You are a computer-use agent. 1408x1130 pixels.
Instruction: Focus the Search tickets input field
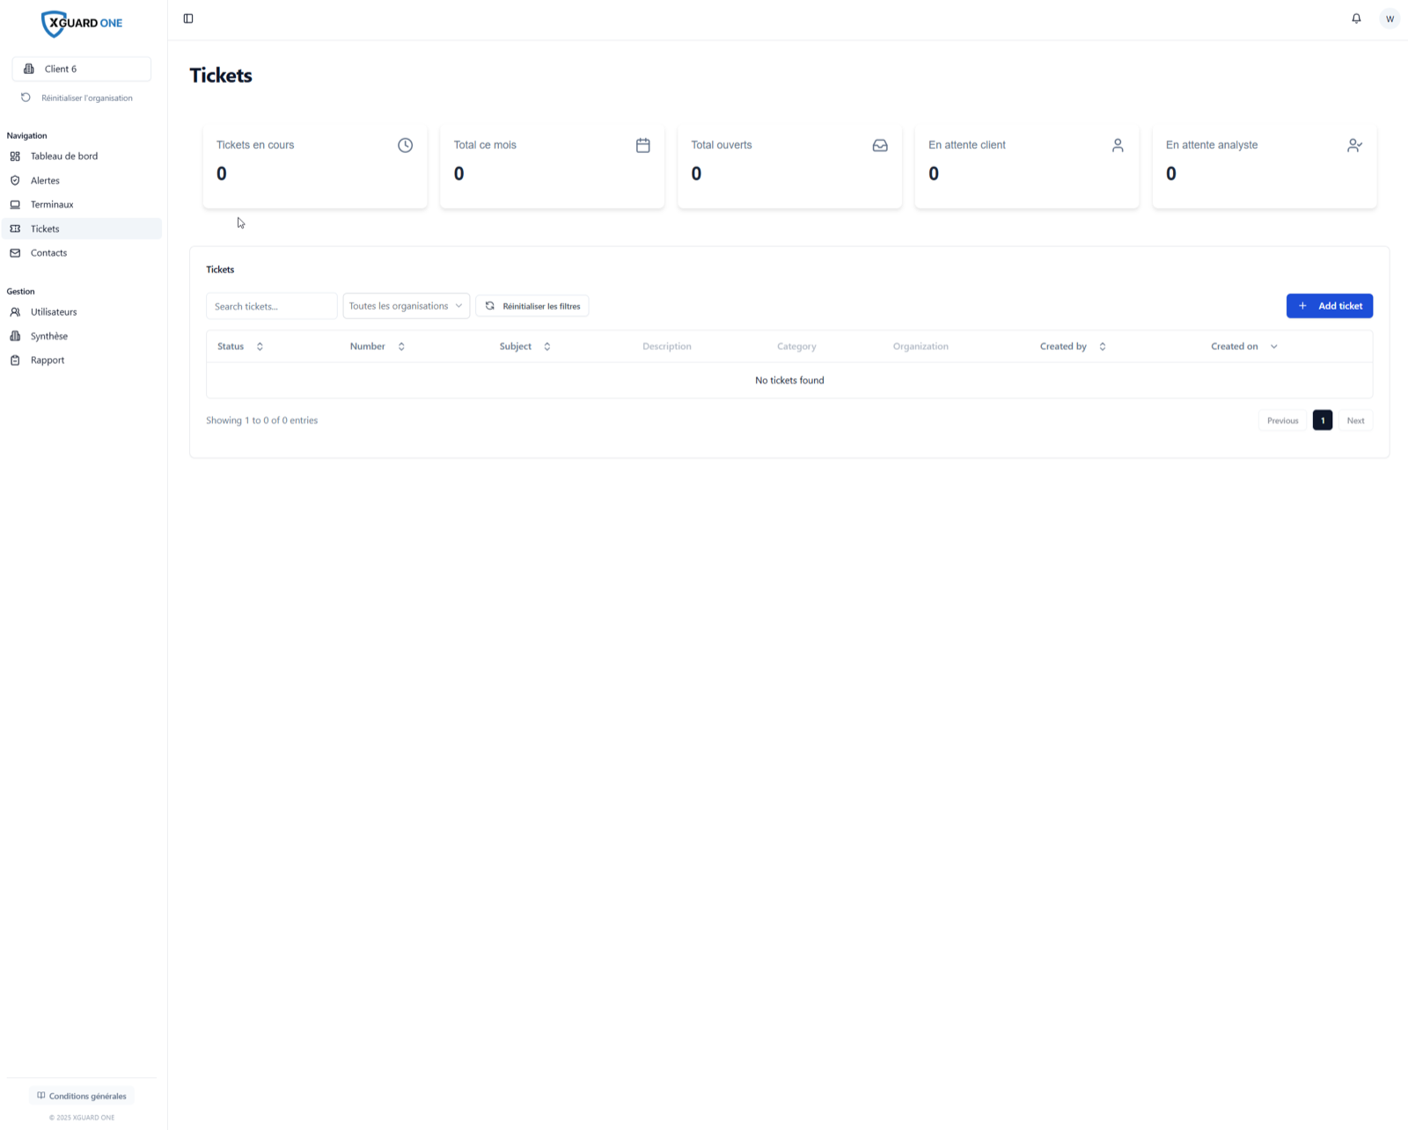coord(272,306)
